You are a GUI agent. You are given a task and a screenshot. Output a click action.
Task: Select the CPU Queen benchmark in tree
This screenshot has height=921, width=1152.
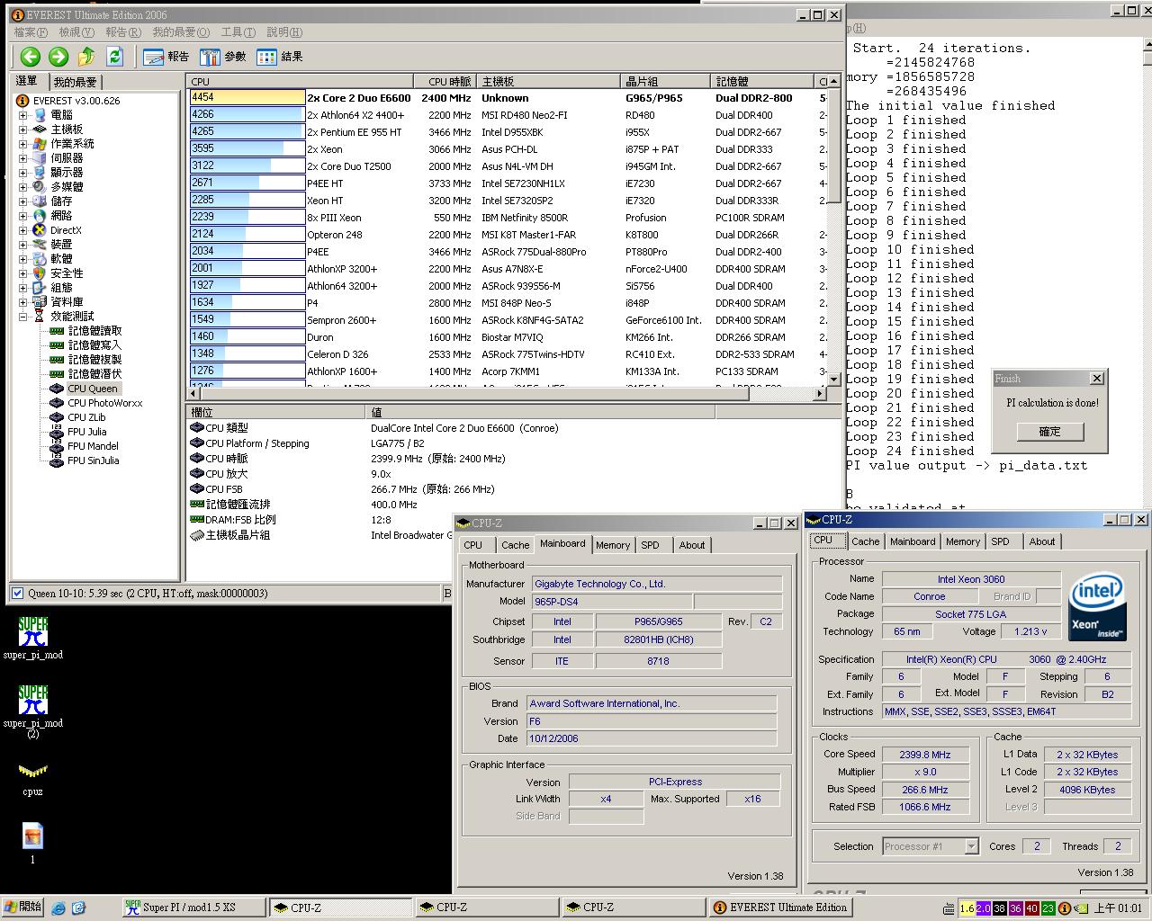[x=84, y=389]
